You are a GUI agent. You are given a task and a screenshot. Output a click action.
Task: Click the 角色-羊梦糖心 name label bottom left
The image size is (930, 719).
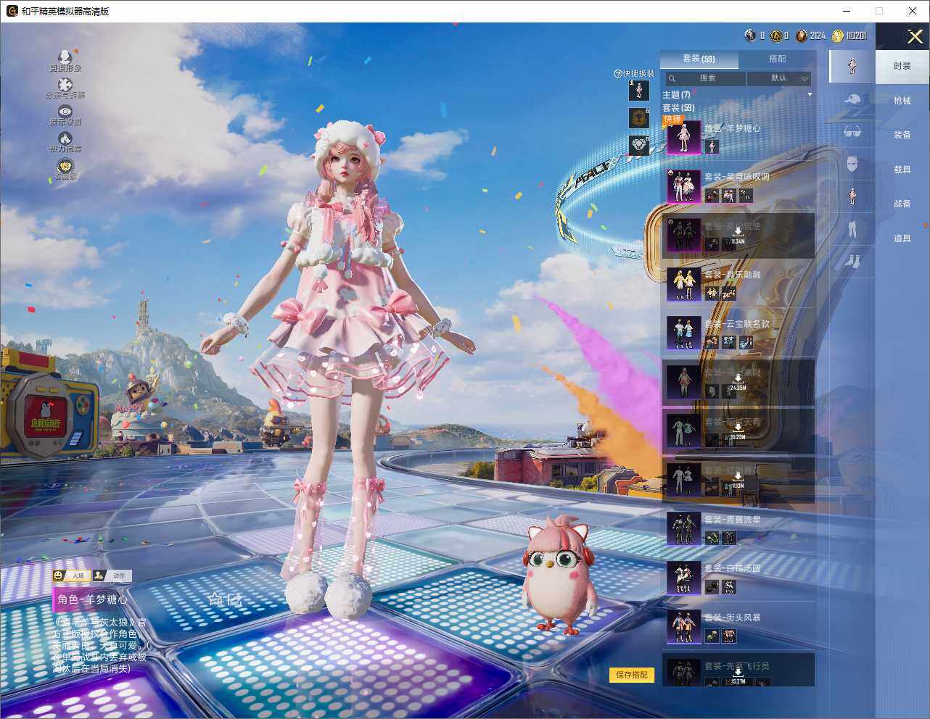93,599
